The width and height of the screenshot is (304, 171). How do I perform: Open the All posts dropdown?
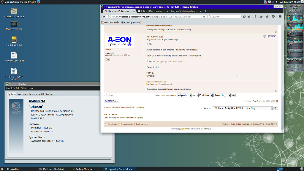pos(184,95)
